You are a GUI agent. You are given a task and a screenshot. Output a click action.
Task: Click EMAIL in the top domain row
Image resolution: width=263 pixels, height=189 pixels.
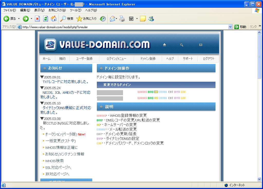(x=163, y=92)
